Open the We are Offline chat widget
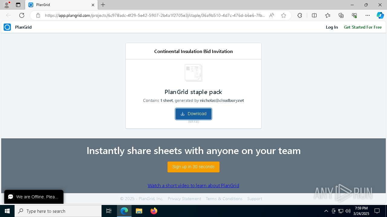This screenshot has height=217, width=387. pos(34,197)
